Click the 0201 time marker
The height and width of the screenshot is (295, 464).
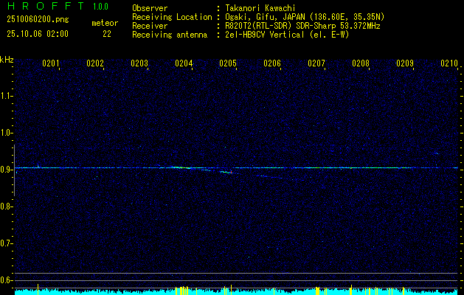click(51, 63)
